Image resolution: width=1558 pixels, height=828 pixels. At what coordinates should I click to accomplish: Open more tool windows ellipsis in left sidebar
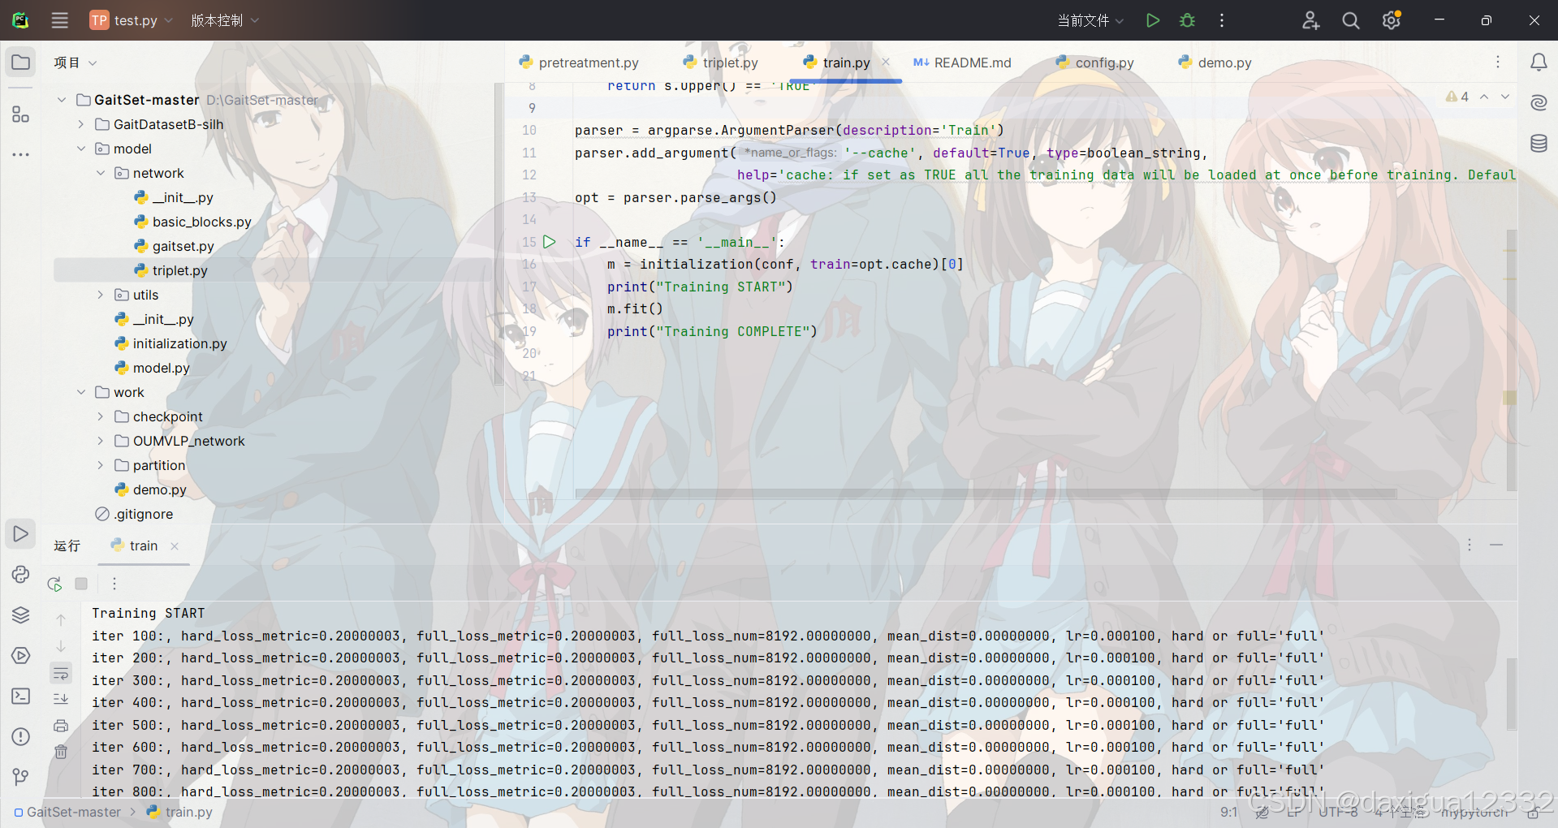click(x=21, y=154)
